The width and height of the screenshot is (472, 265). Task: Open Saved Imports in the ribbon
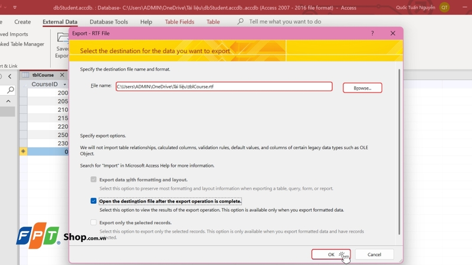tap(14, 34)
